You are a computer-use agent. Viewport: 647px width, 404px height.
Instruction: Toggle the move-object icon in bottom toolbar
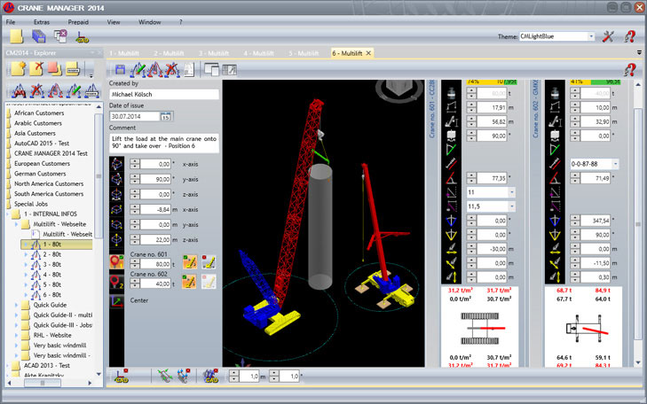(165, 376)
